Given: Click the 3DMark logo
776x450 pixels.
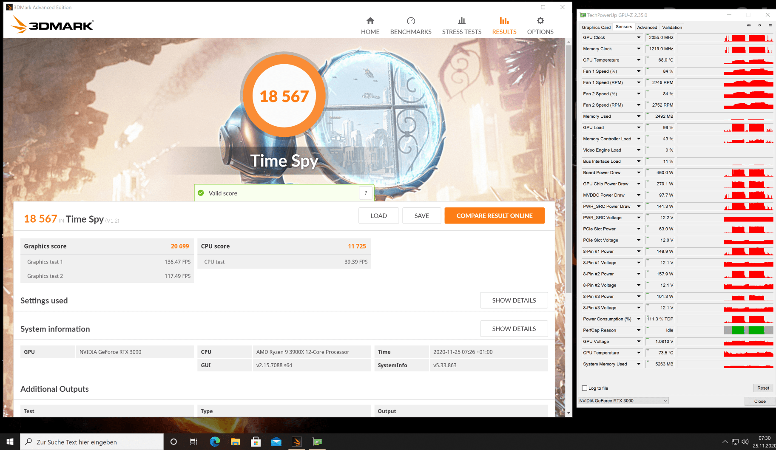Looking at the screenshot, I should 52,25.
